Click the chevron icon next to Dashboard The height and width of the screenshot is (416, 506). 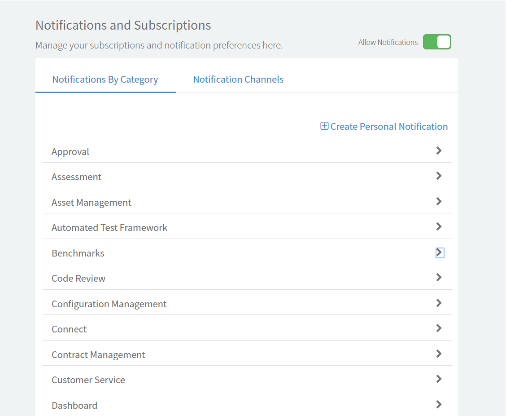[x=439, y=404]
